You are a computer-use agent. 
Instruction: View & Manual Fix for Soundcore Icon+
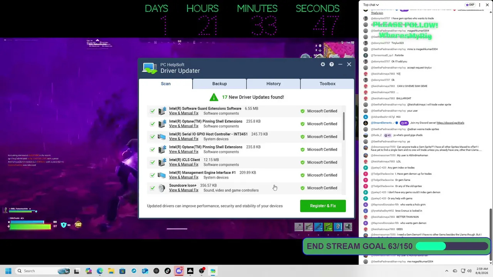pyautogui.click(x=184, y=190)
